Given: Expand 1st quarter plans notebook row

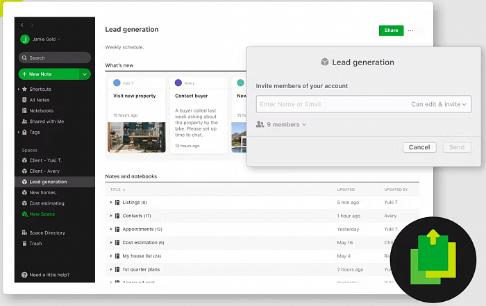Looking at the screenshot, I should click(111, 269).
